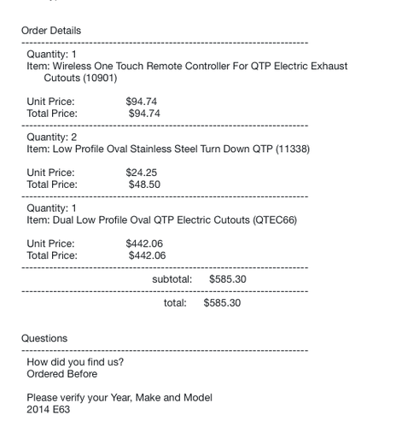Screen dimensions: 396x427
Task: Click the $94.74 unit price
Action: [142, 102]
